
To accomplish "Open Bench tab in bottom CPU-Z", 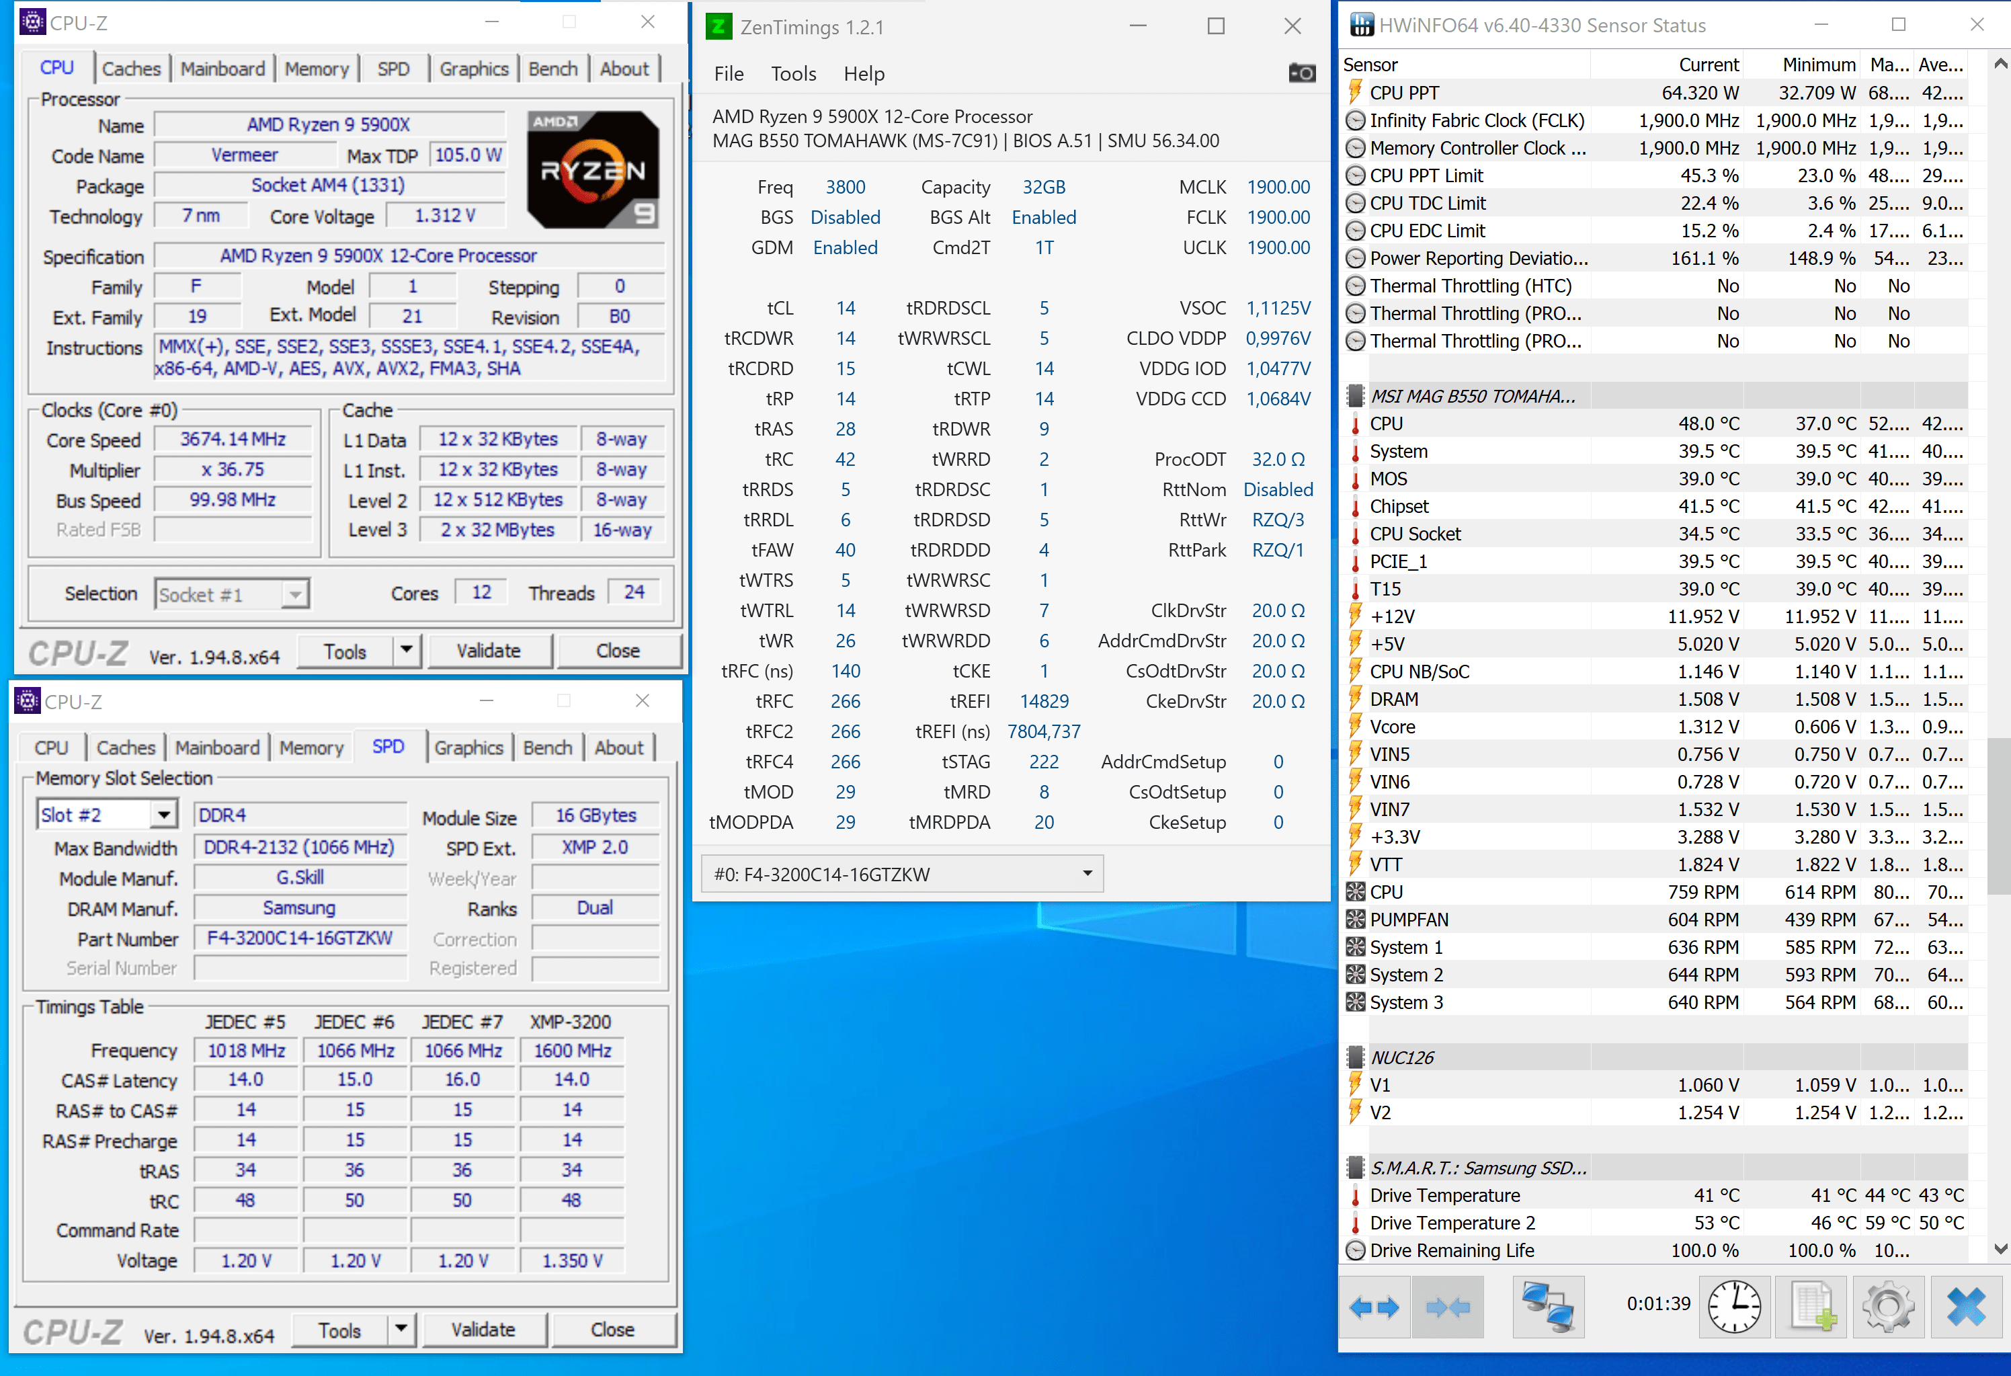I will pyautogui.click(x=548, y=747).
